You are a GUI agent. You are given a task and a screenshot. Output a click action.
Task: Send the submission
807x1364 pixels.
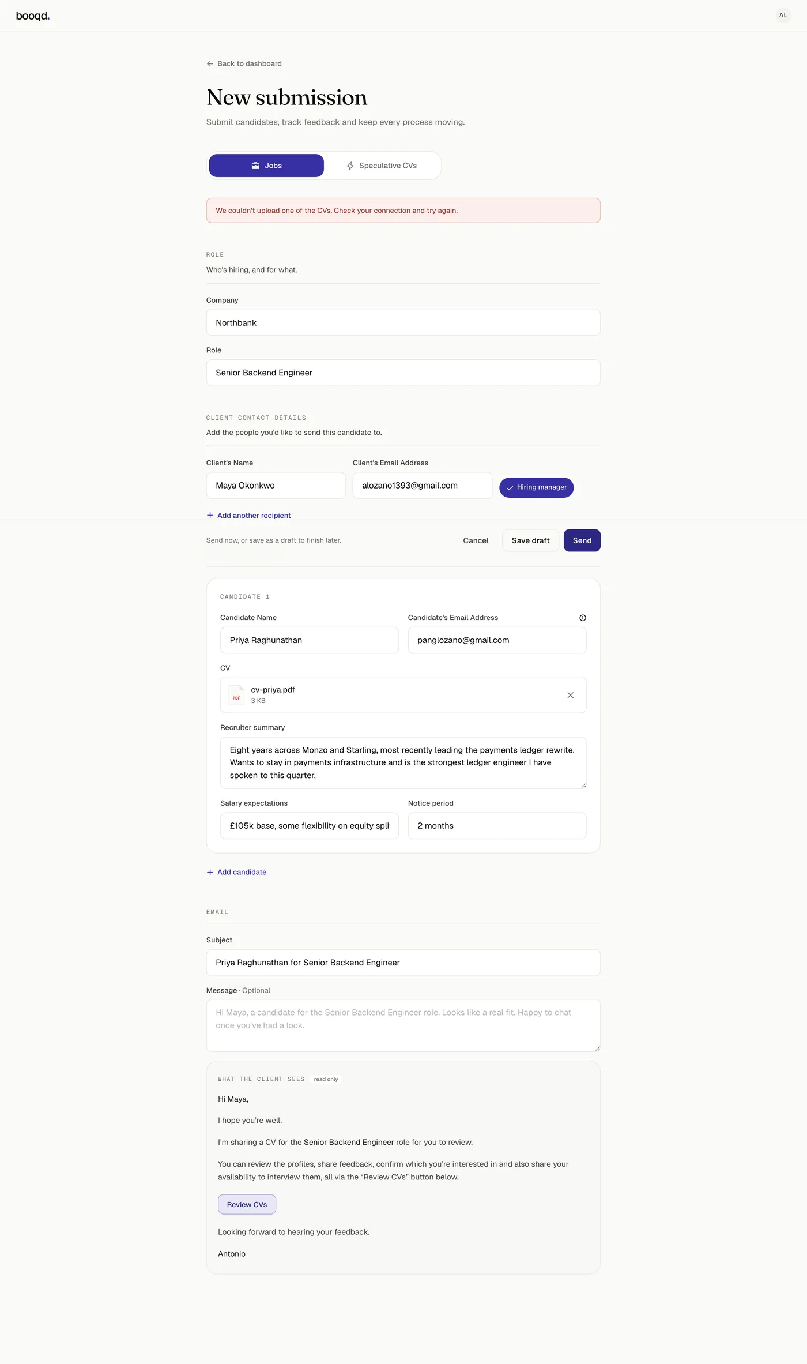[x=582, y=540]
